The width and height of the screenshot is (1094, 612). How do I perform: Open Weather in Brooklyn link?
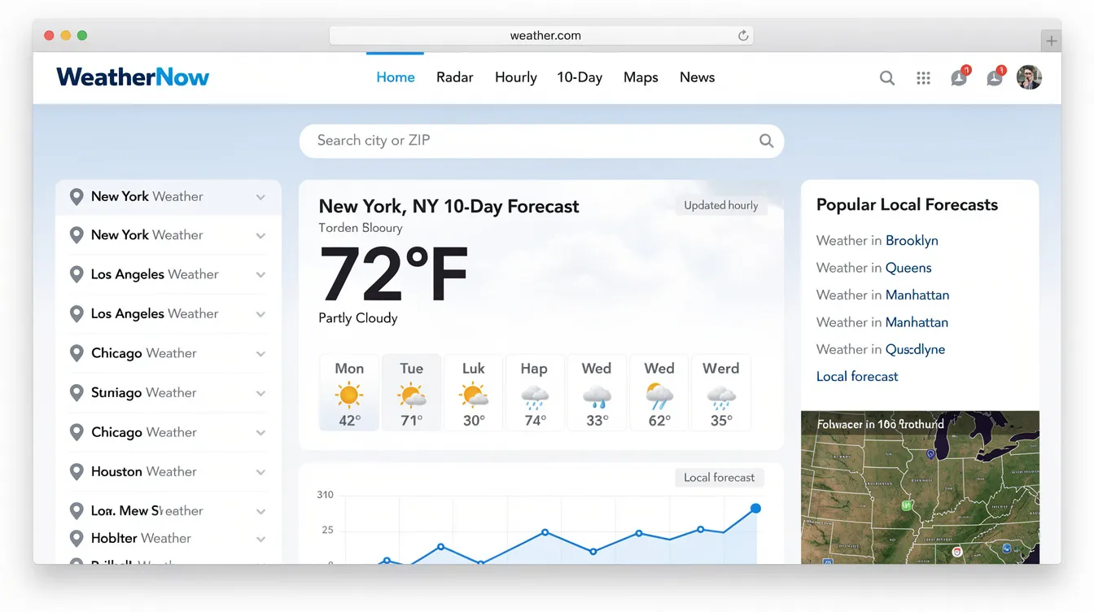click(877, 241)
